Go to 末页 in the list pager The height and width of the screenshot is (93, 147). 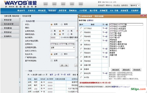69,75
